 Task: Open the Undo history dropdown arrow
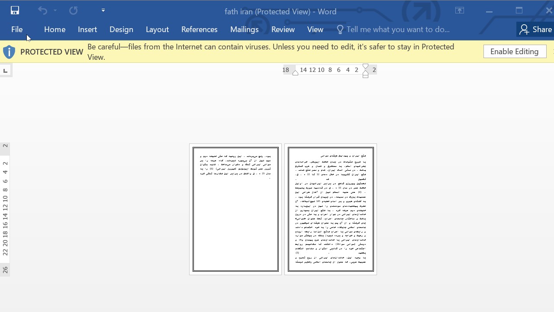pyautogui.click(x=55, y=10)
